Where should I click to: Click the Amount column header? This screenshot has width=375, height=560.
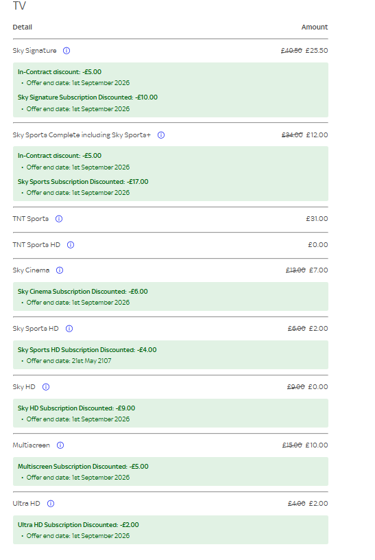pyautogui.click(x=315, y=27)
